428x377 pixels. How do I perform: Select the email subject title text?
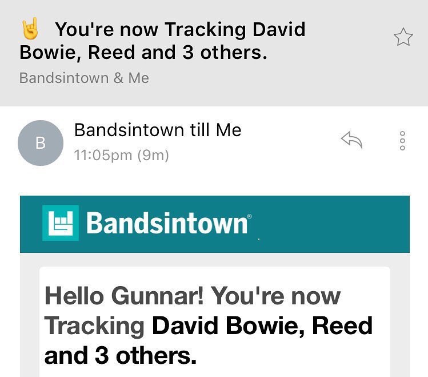pos(163,41)
